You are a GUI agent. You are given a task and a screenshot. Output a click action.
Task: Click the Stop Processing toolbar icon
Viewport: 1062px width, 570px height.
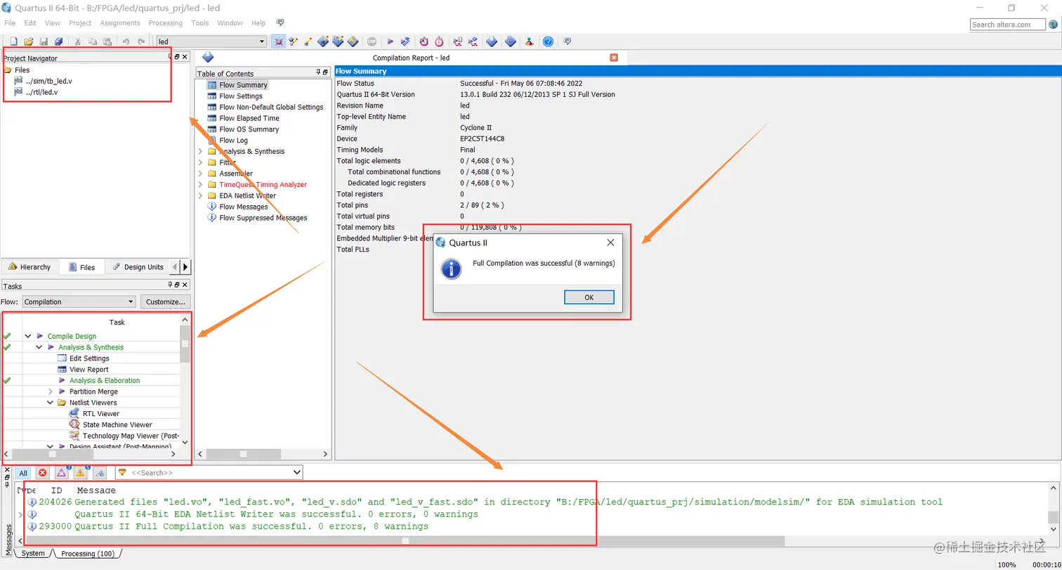[372, 42]
